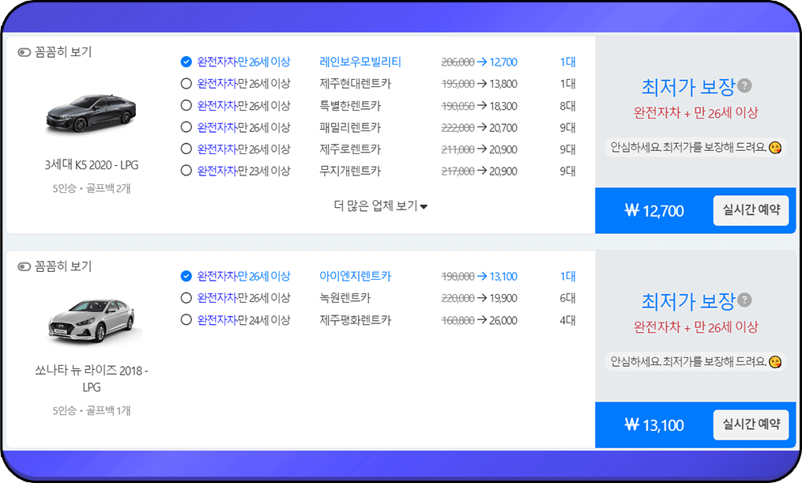Click the 쏘나타 뉴 라이즈 car thumbnail image
Screen dimensions: 802x483
(89, 319)
